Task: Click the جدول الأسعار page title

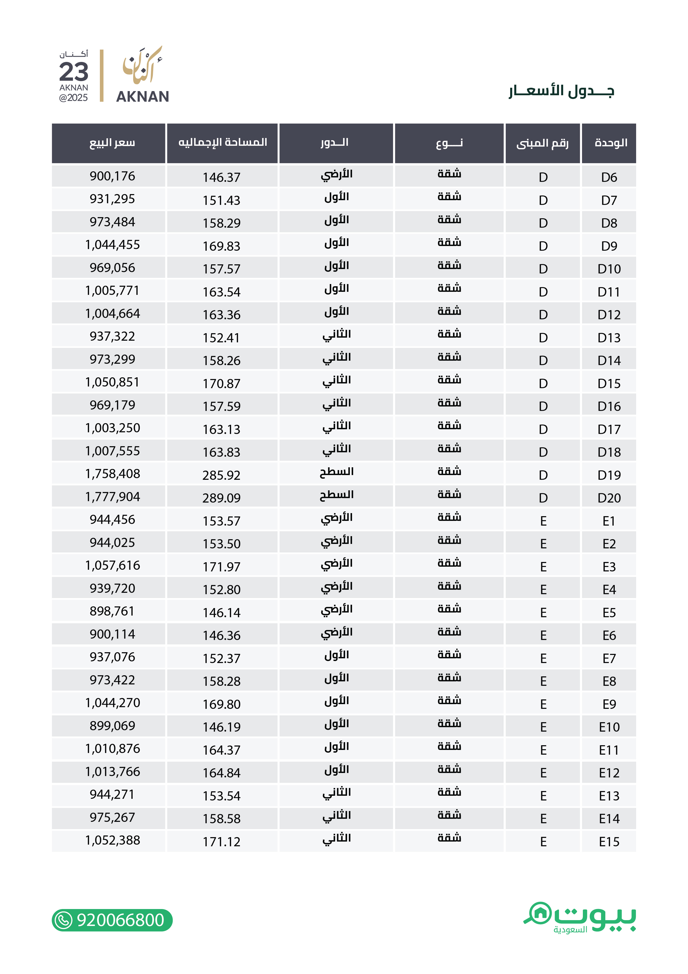Action: (x=562, y=91)
